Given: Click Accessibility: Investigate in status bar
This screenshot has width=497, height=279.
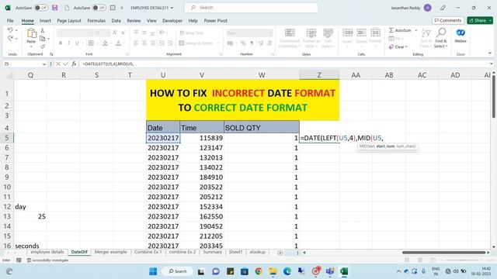Looking at the screenshot, I should point(47,260).
